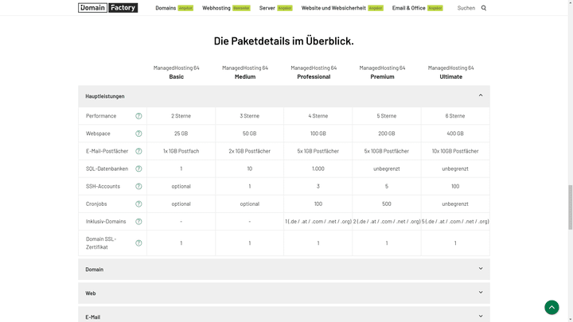
Task: Open the Webhosting menu
Action: [216, 8]
